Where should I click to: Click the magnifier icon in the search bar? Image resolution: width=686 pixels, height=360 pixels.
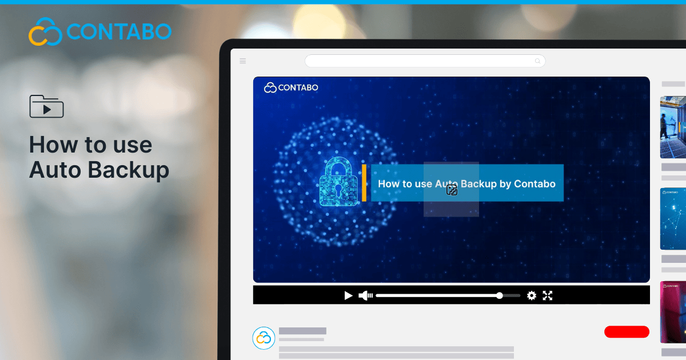tap(537, 61)
